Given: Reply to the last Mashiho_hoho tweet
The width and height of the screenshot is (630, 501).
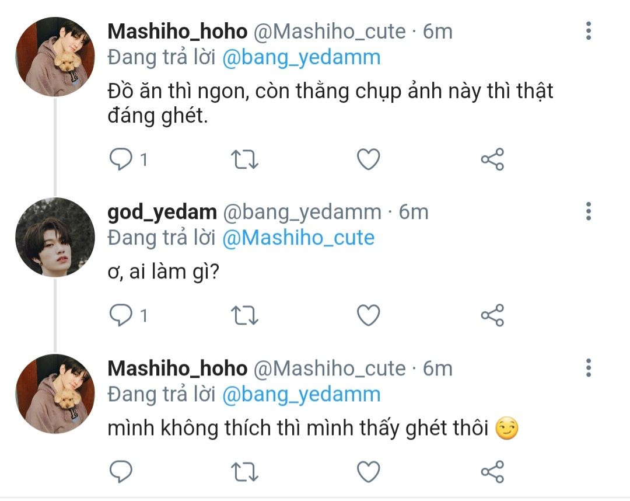Looking at the screenshot, I should (x=121, y=472).
